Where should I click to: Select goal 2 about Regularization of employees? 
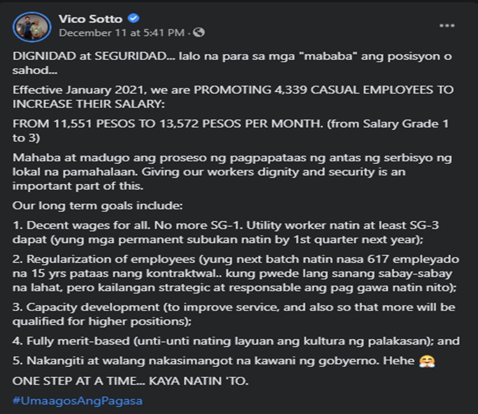[x=236, y=273]
